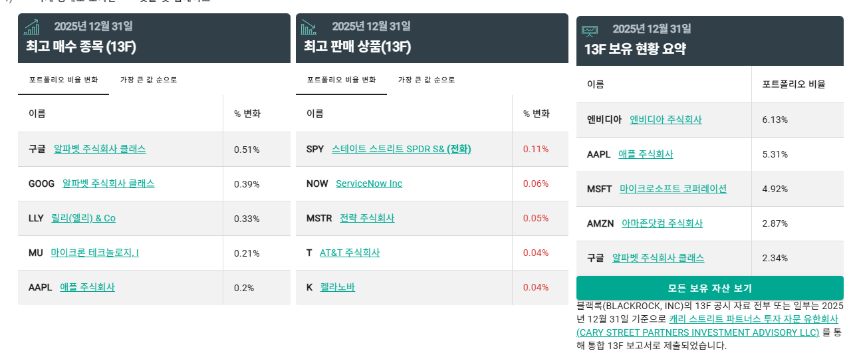Click the 모든 보유 자산 보기 button

710,288
